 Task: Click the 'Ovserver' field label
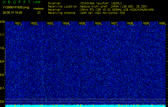pyautogui.click(x=54, y=3)
